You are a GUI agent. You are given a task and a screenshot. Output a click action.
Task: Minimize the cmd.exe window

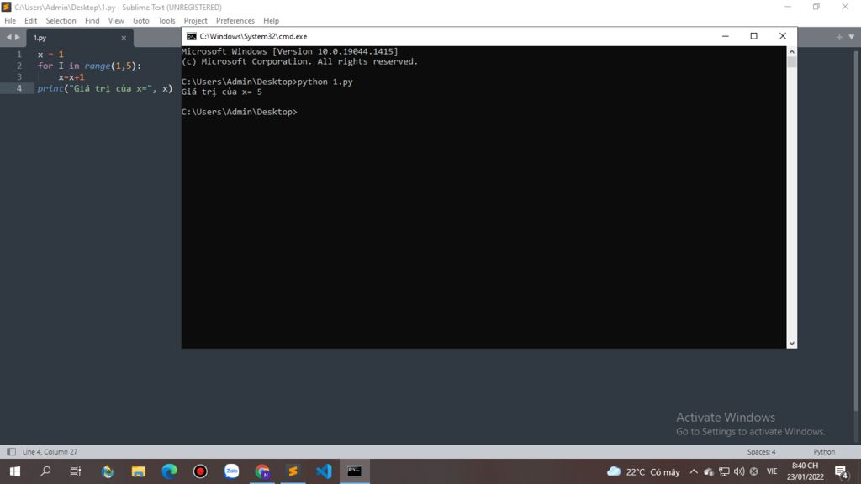click(725, 36)
